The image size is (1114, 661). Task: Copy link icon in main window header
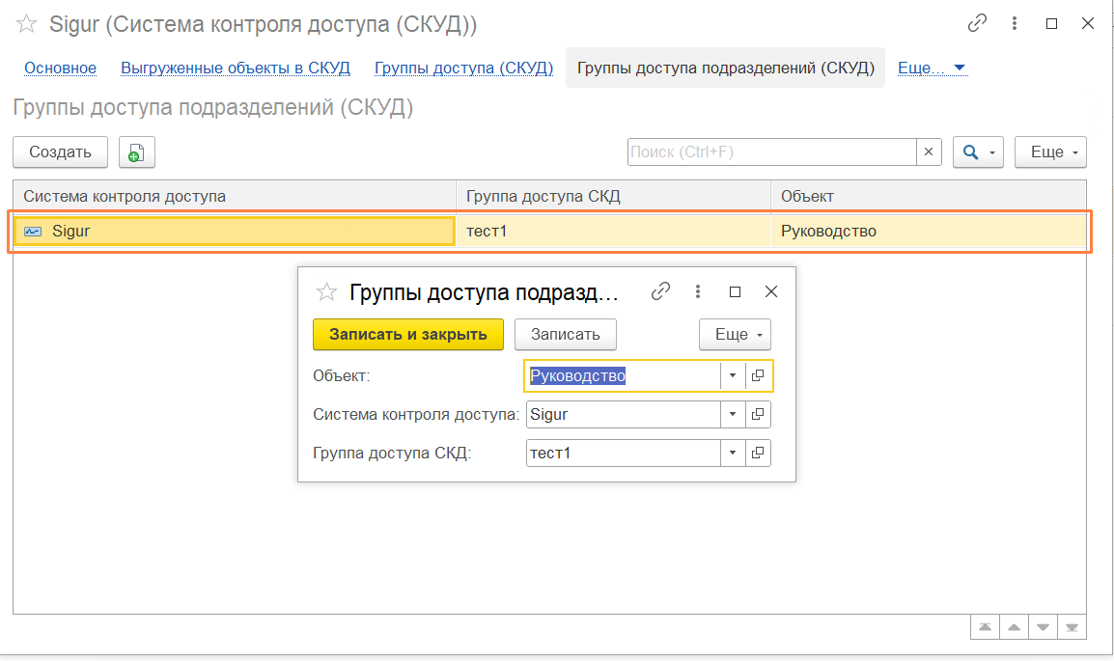coord(977,24)
